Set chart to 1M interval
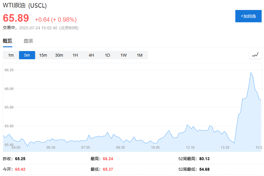Viewport: 264px width, 176px height. pos(140,55)
